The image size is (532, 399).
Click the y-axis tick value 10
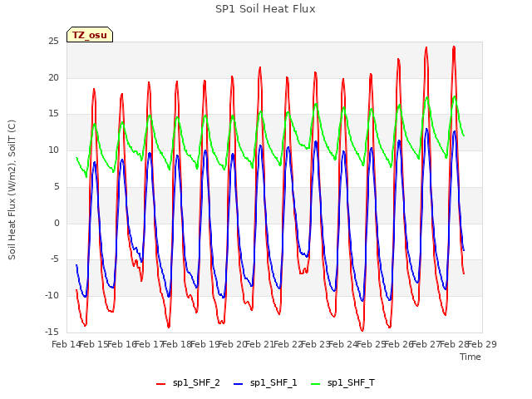click(x=53, y=150)
